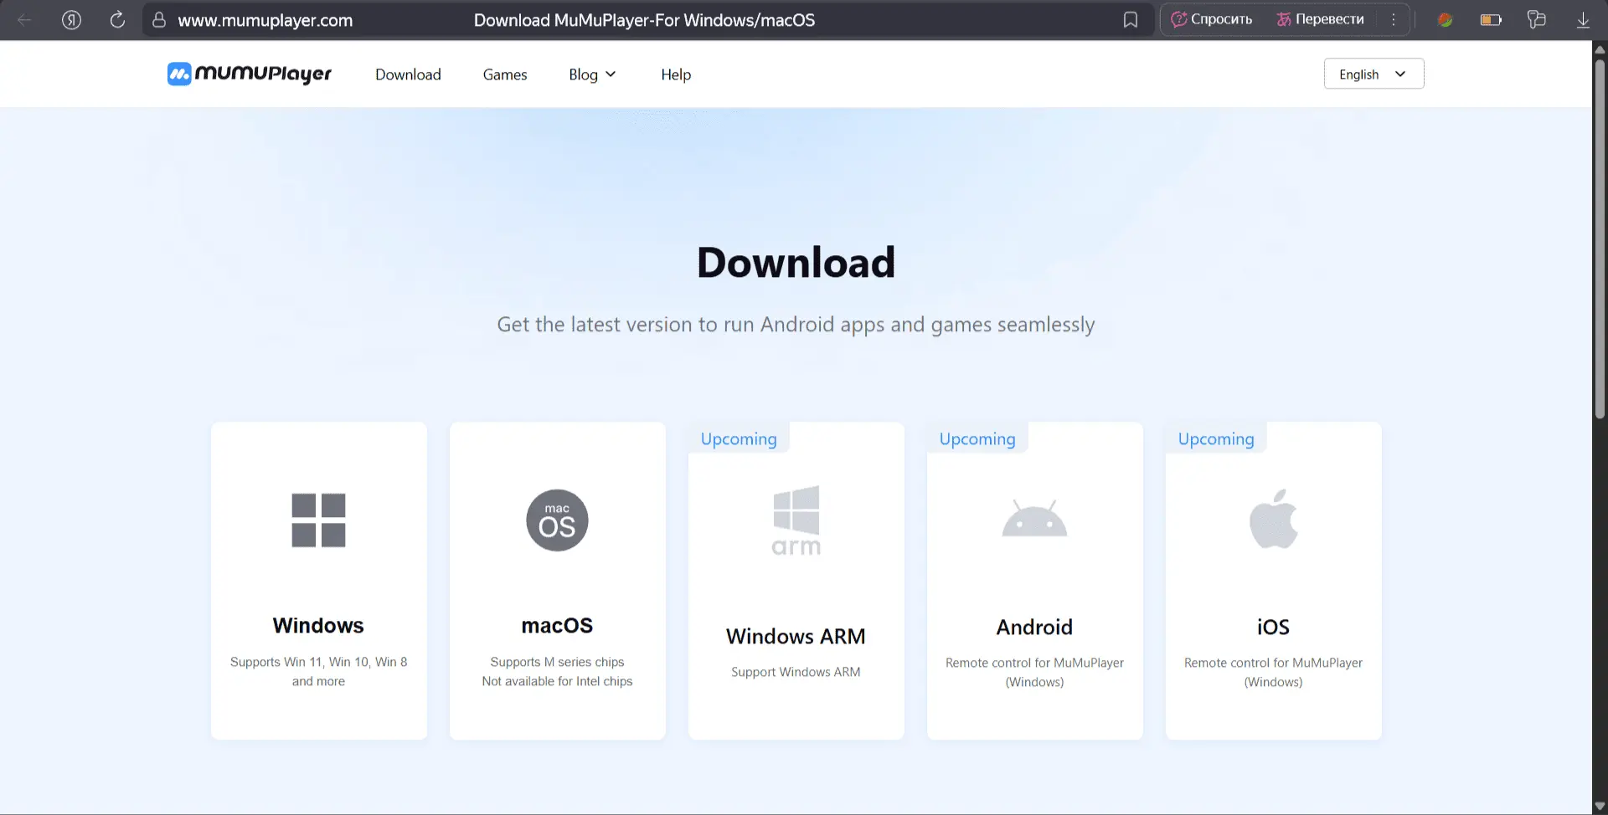Click 'Supports Win 11, Win 10, Win 8' text

pos(318,662)
